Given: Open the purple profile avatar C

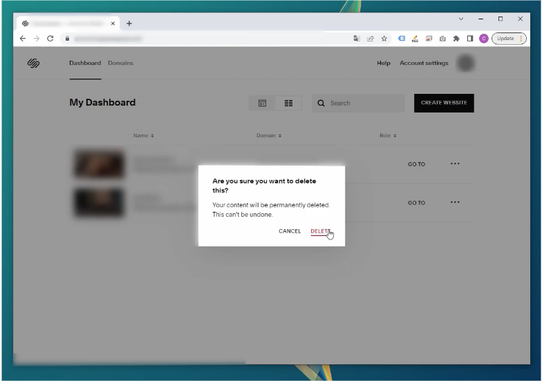Looking at the screenshot, I should point(484,39).
